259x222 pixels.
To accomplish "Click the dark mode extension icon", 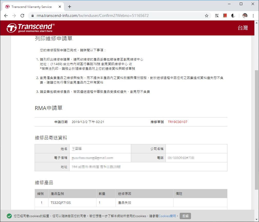I will 233,16.
